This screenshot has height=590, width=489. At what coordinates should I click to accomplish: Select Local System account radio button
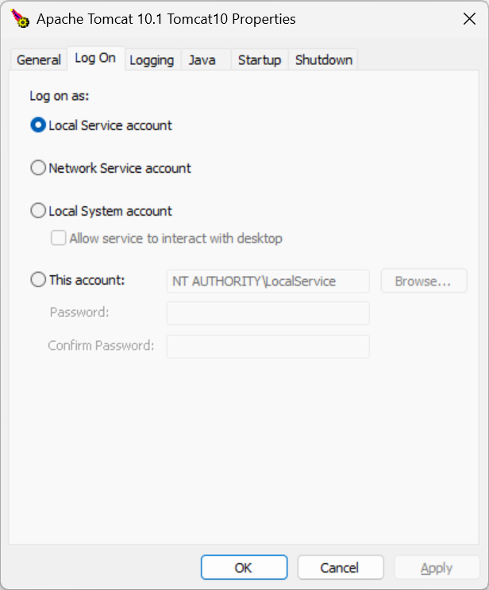coord(38,211)
